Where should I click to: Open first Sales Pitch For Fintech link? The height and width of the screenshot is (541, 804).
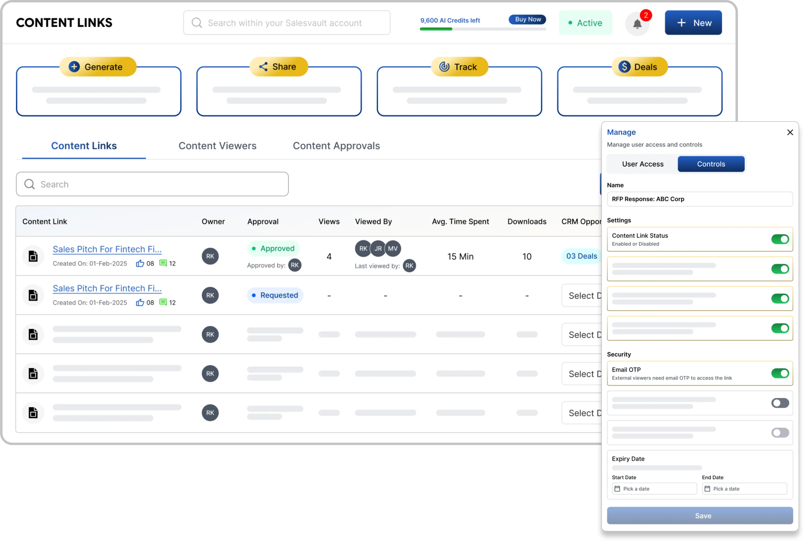[107, 249]
